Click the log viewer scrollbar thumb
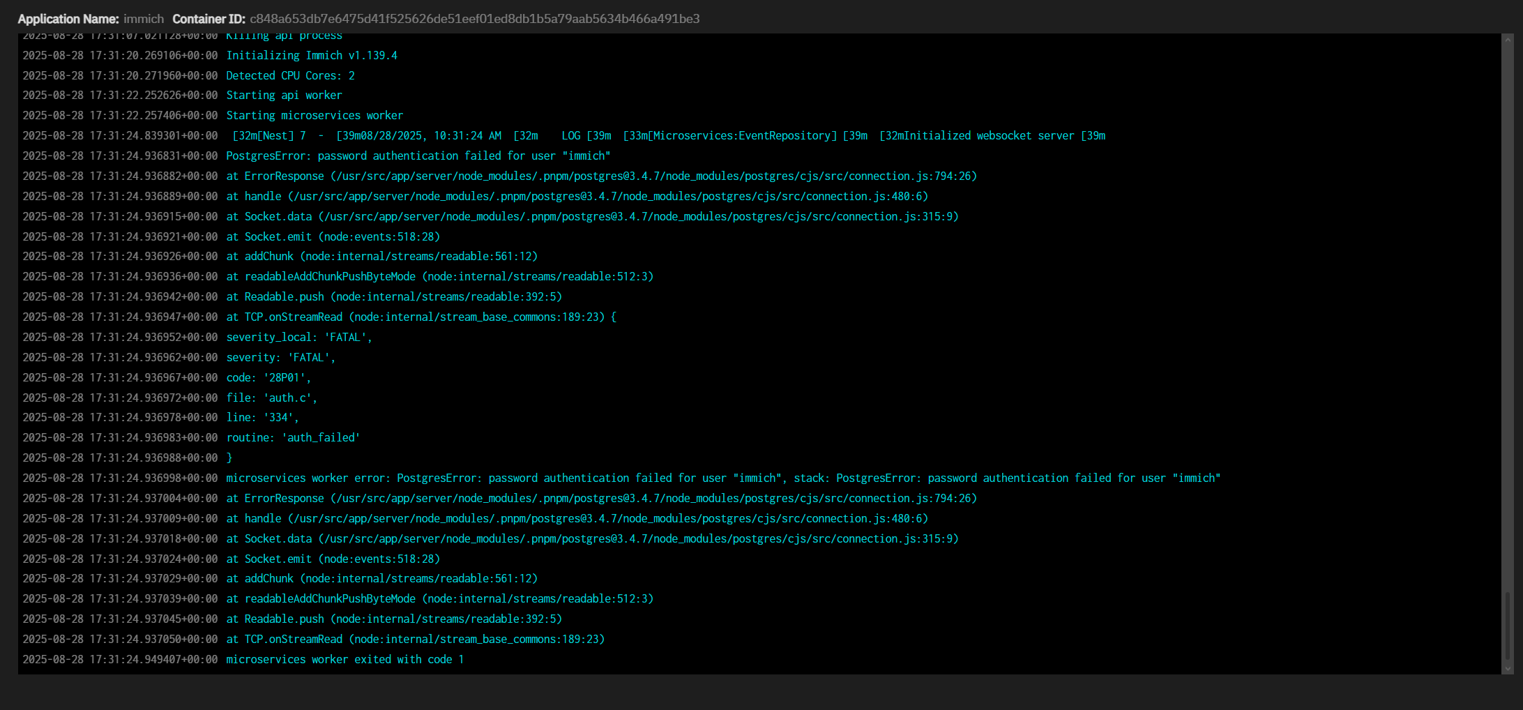 coord(1508,626)
